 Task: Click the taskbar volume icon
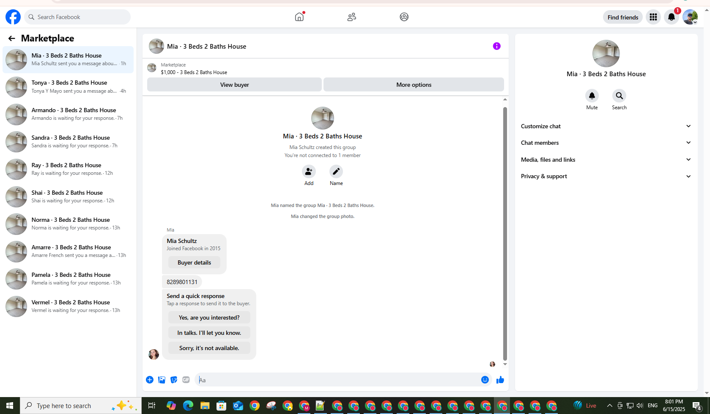pyautogui.click(x=639, y=406)
